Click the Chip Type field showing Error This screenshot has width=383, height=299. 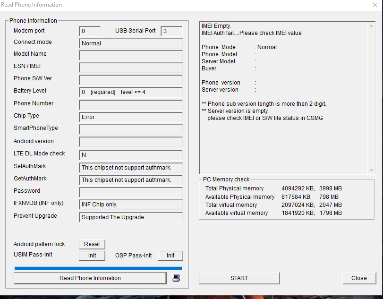131,117
